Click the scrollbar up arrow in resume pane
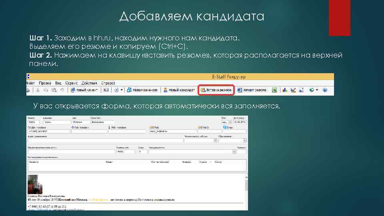 click(x=246, y=178)
